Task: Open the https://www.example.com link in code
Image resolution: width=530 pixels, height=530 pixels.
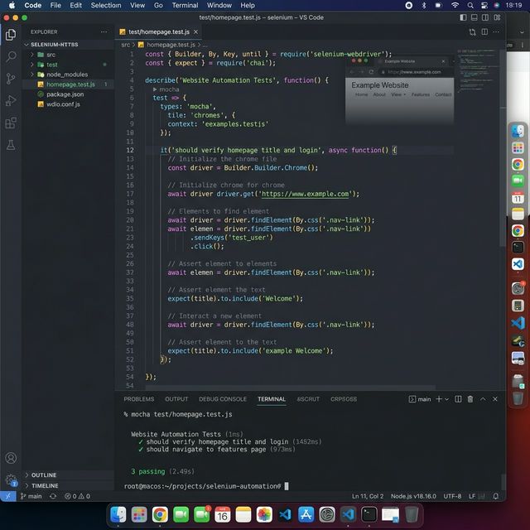Action: (x=306, y=194)
